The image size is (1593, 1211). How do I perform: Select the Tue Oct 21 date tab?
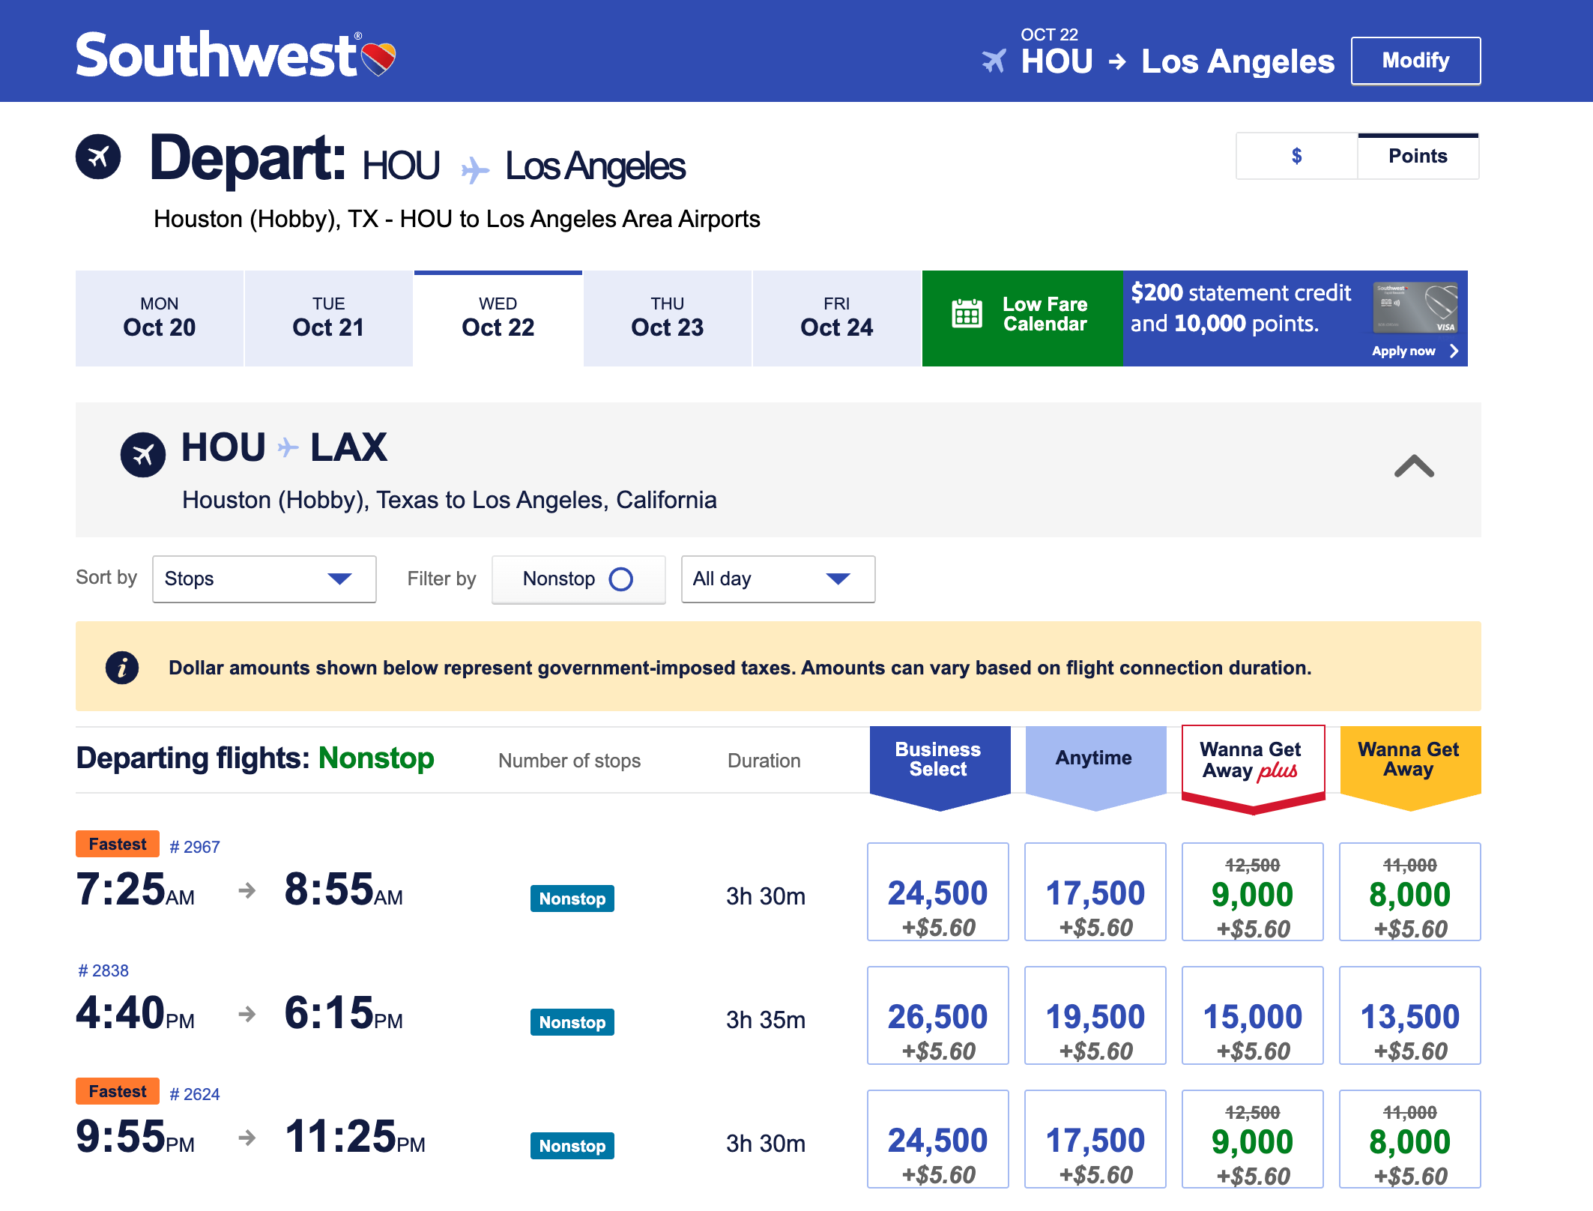(x=328, y=318)
